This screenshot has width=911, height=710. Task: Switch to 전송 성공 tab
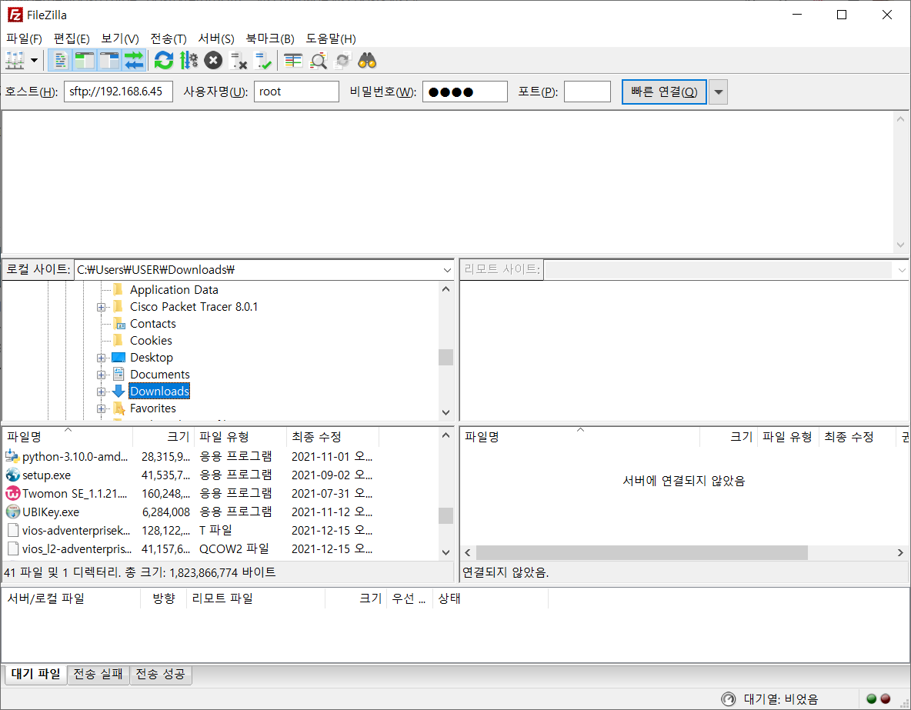160,674
